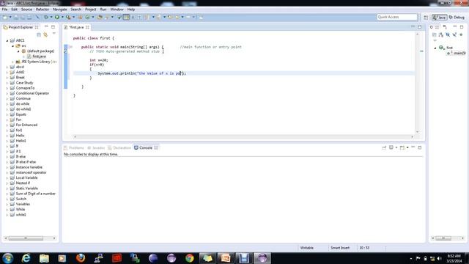This screenshot has width=469, height=264.
Task: Collapse the ABC1 project node
Action: (x=7, y=40)
